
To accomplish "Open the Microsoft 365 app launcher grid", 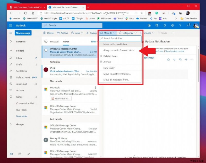I will (10, 25).
